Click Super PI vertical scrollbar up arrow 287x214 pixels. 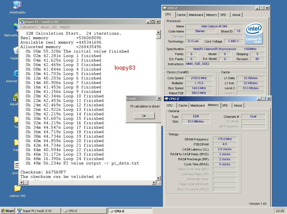tap(158, 32)
